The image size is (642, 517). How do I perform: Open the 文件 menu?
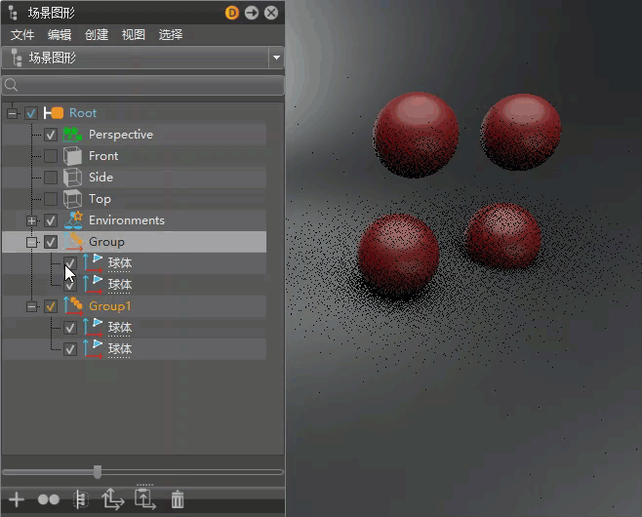(22, 35)
